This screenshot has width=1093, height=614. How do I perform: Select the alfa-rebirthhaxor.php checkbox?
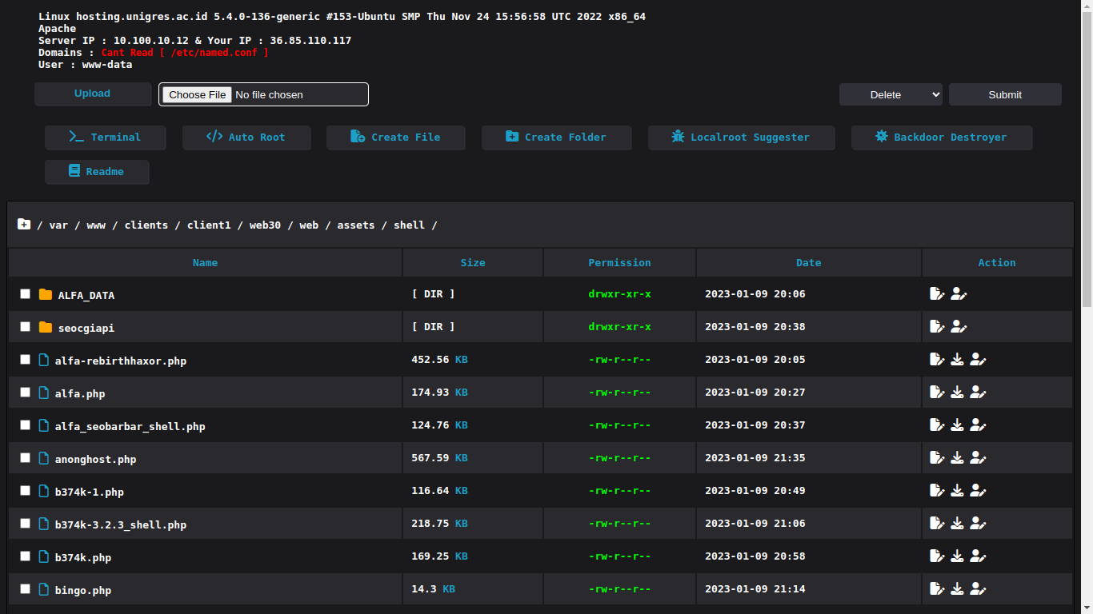tap(25, 360)
